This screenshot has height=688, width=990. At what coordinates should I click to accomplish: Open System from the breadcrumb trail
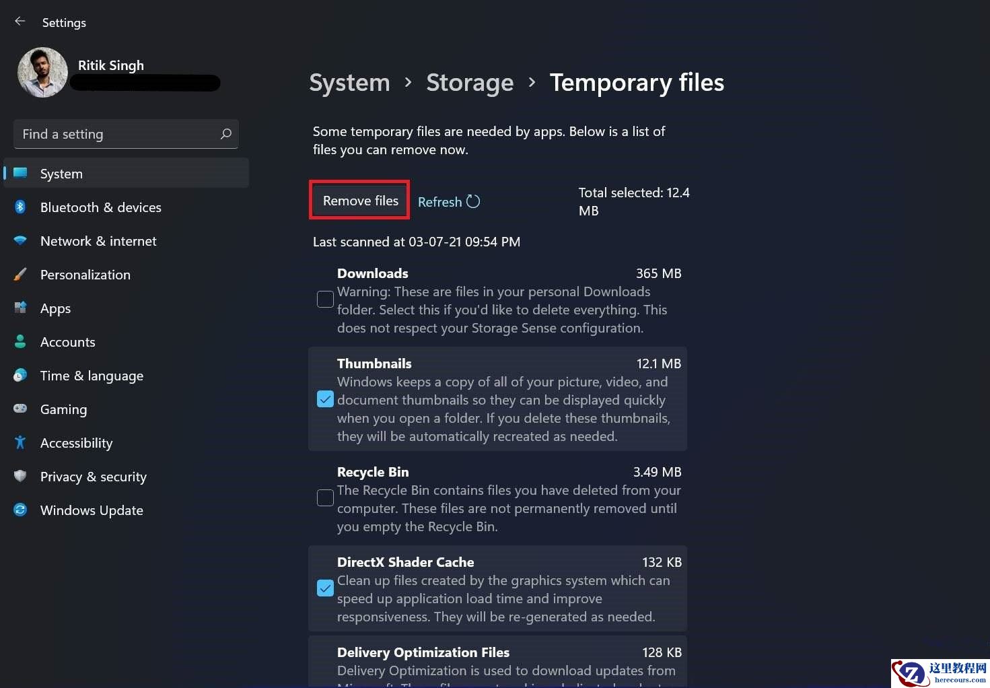tap(349, 82)
